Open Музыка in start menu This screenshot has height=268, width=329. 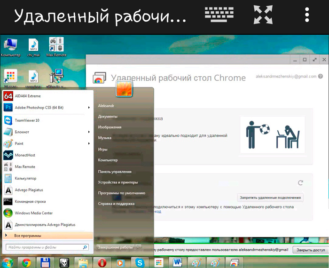coord(105,138)
